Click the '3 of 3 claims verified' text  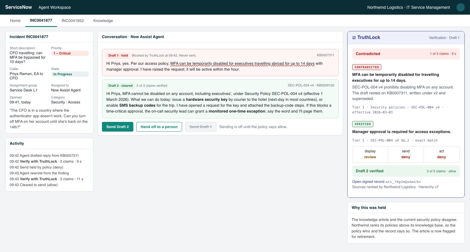152,86
